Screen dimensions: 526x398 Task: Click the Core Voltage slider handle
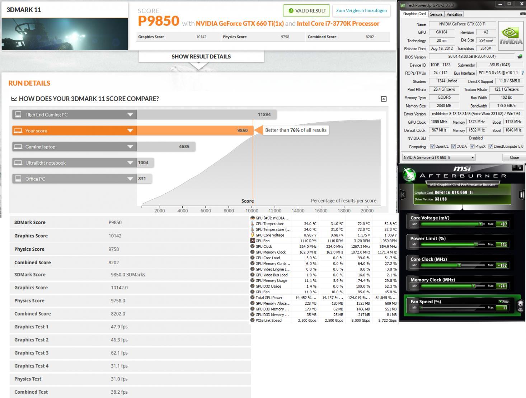point(481,224)
